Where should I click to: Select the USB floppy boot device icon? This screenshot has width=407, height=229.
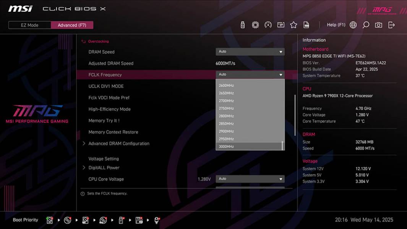139,220
